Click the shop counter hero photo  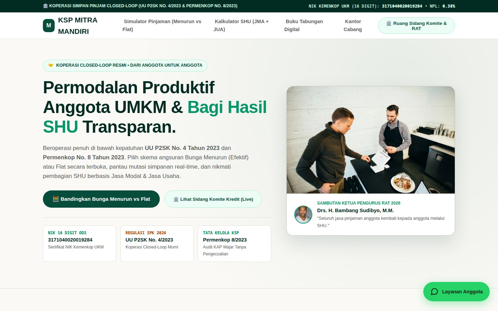pyautogui.click(x=371, y=140)
